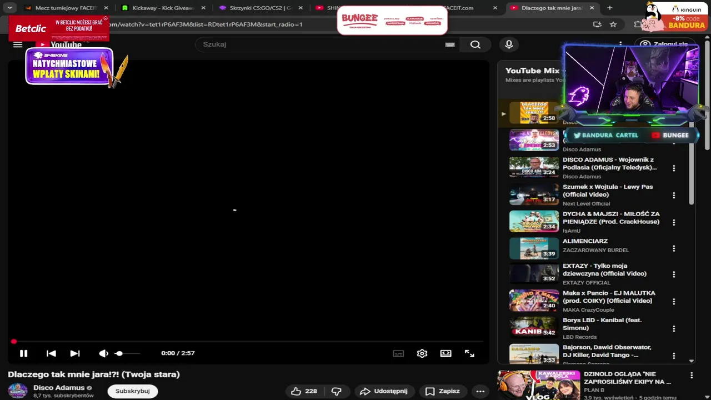Viewport: 711px width, 400px height.
Task: Skip to previous video in playlist
Action: coord(51,353)
